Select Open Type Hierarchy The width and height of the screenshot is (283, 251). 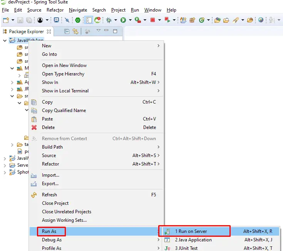pyautogui.click(x=97, y=74)
